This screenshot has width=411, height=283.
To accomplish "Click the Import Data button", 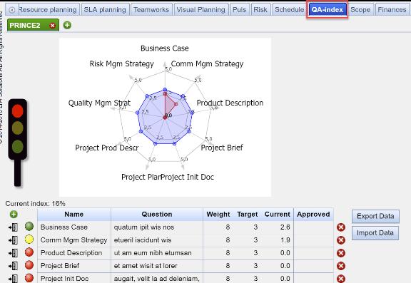I will pyautogui.click(x=375, y=233).
